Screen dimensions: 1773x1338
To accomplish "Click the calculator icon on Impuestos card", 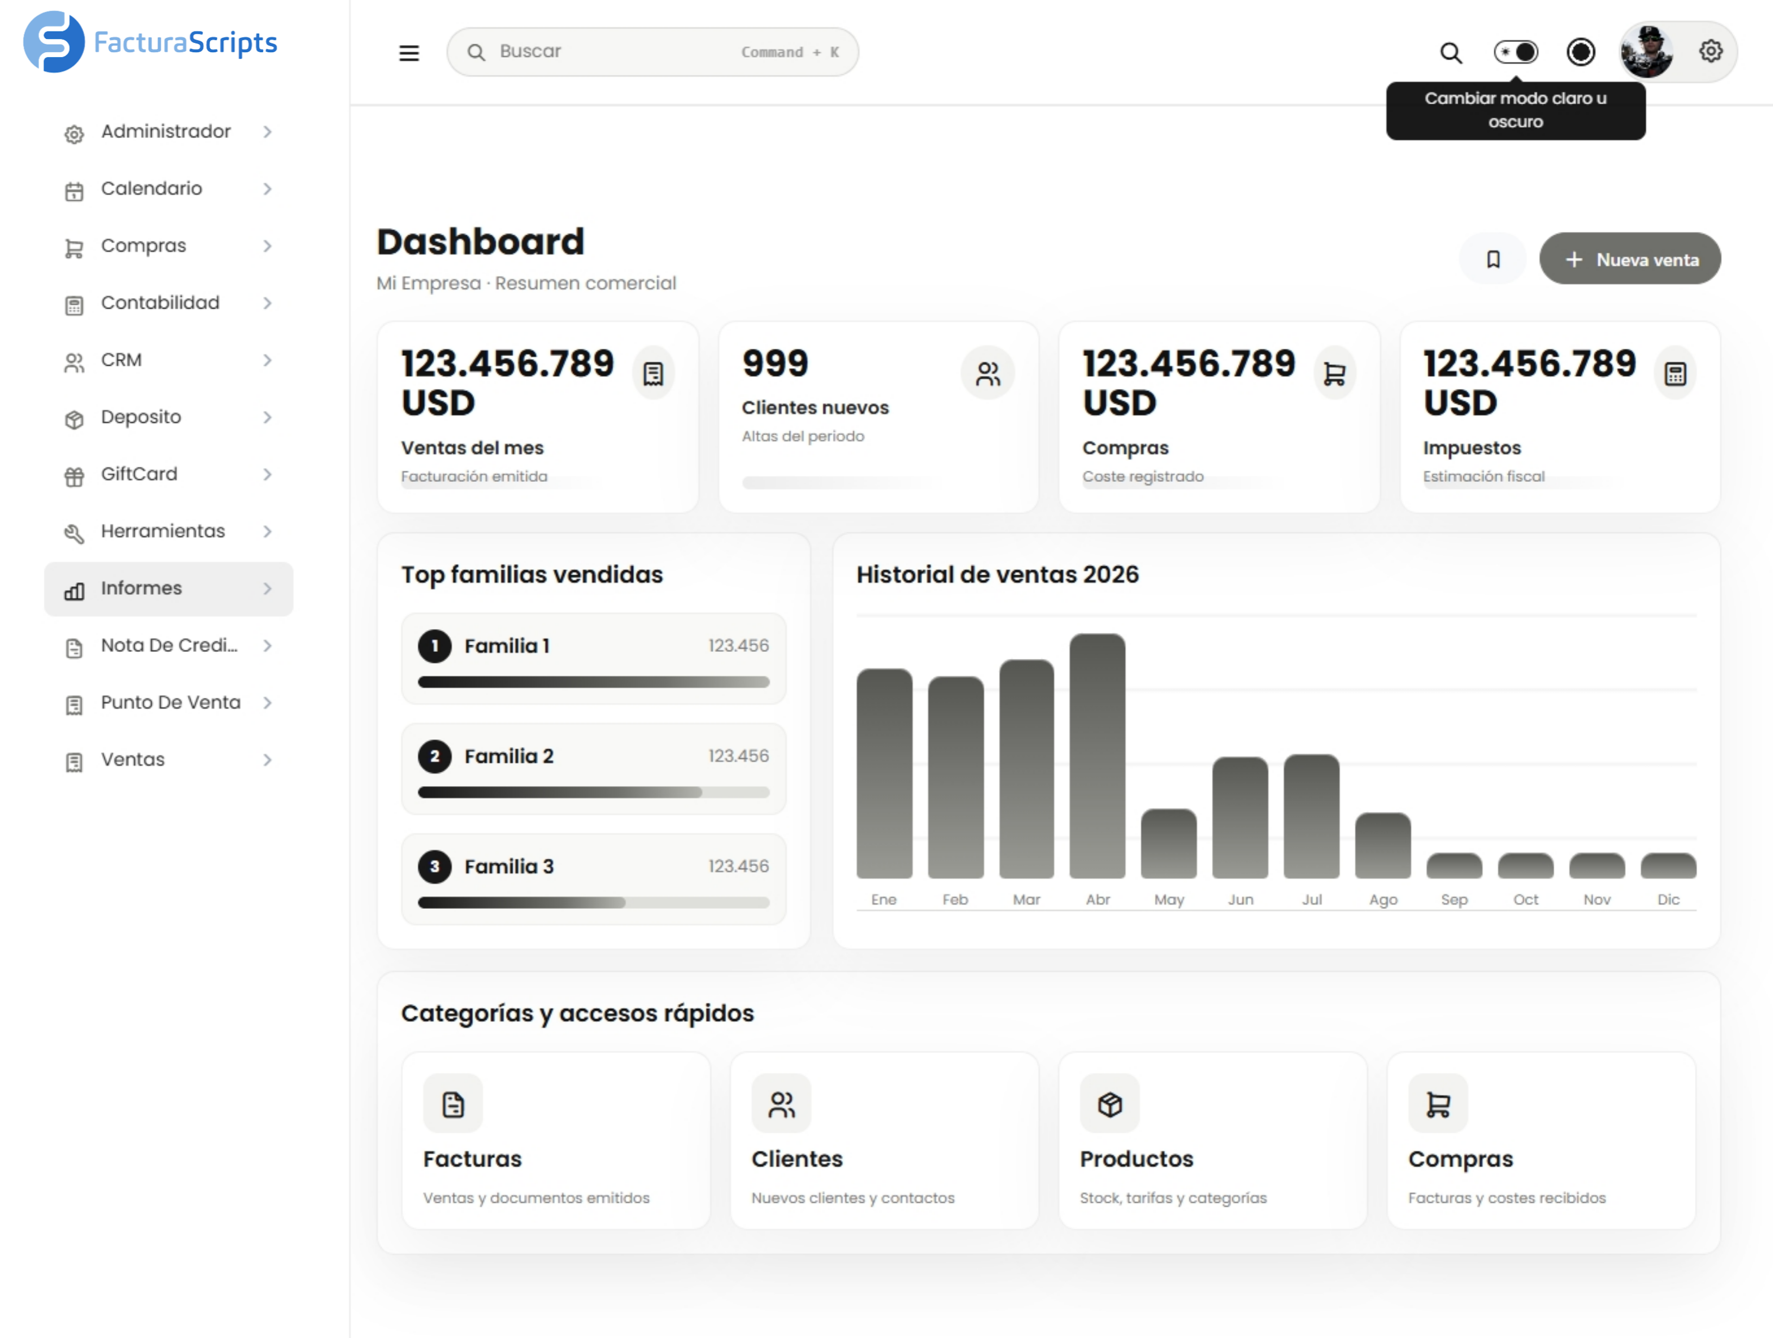I will [x=1675, y=374].
